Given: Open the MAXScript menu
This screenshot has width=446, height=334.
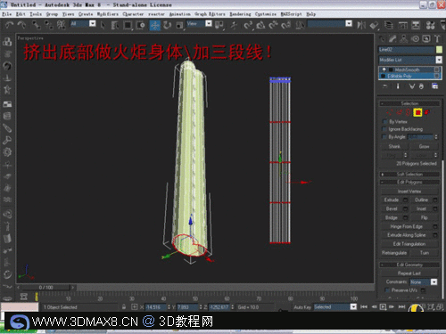Looking at the screenshot, I should point(292,14).
